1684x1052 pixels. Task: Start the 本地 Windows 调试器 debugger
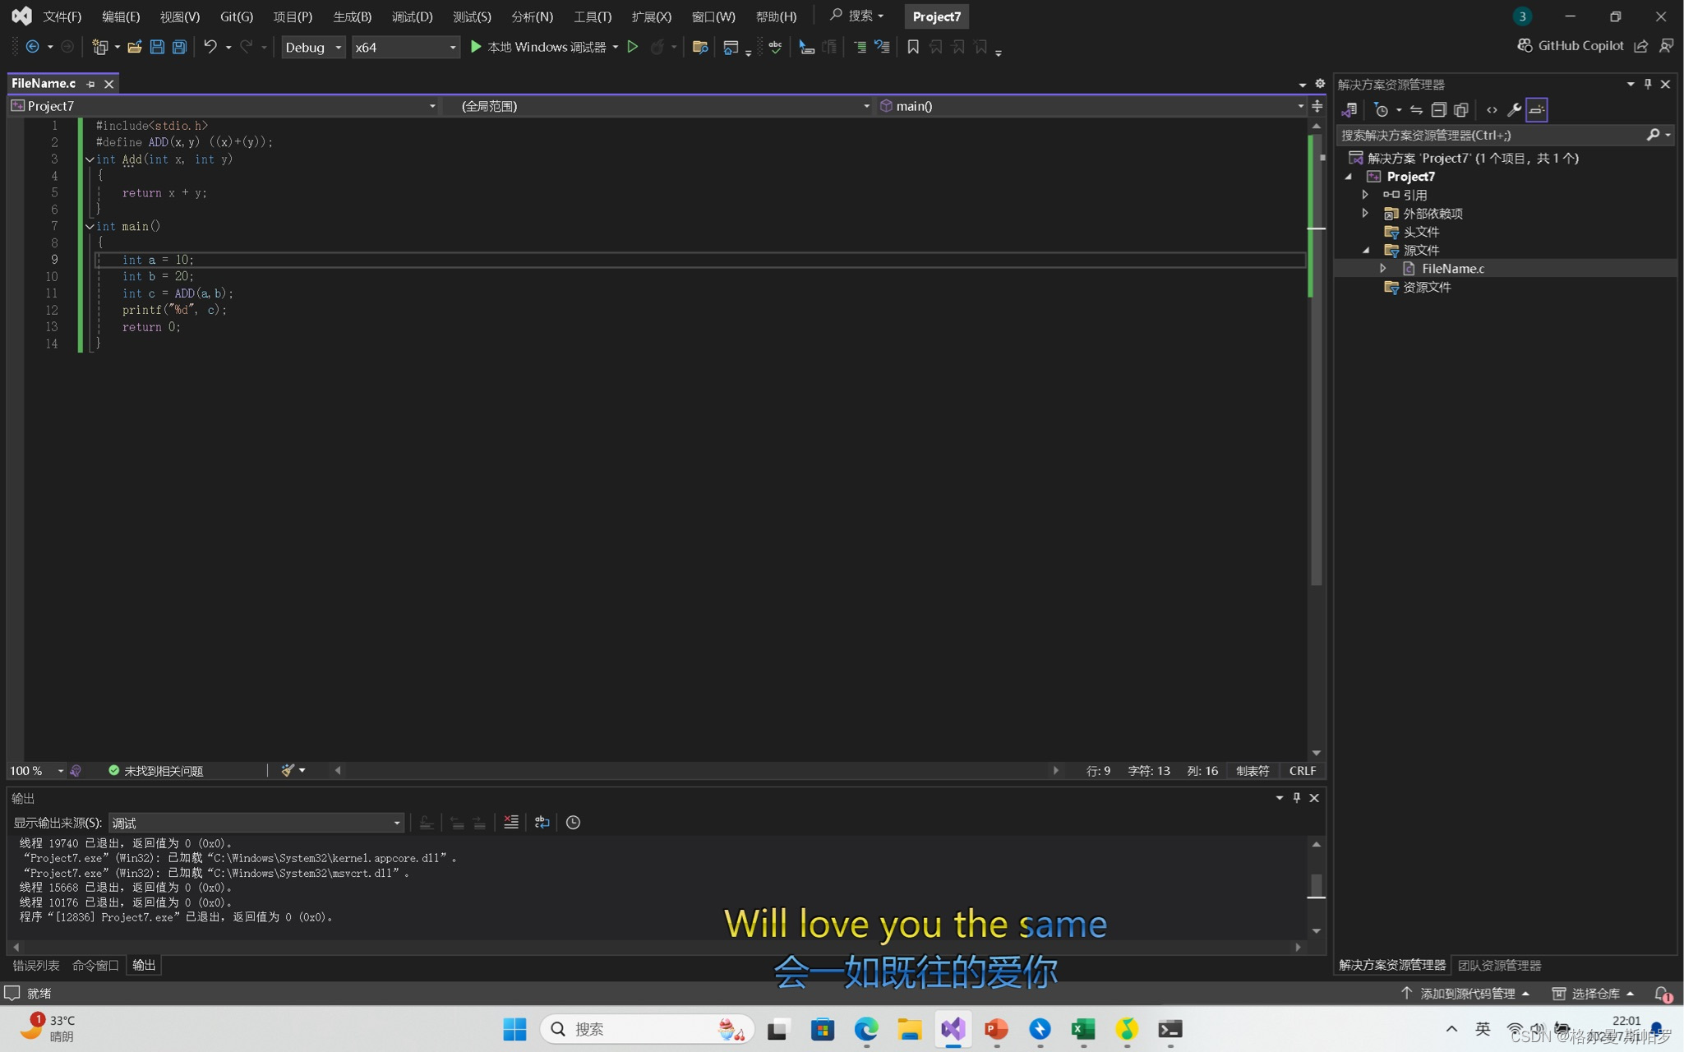[538, 47]
